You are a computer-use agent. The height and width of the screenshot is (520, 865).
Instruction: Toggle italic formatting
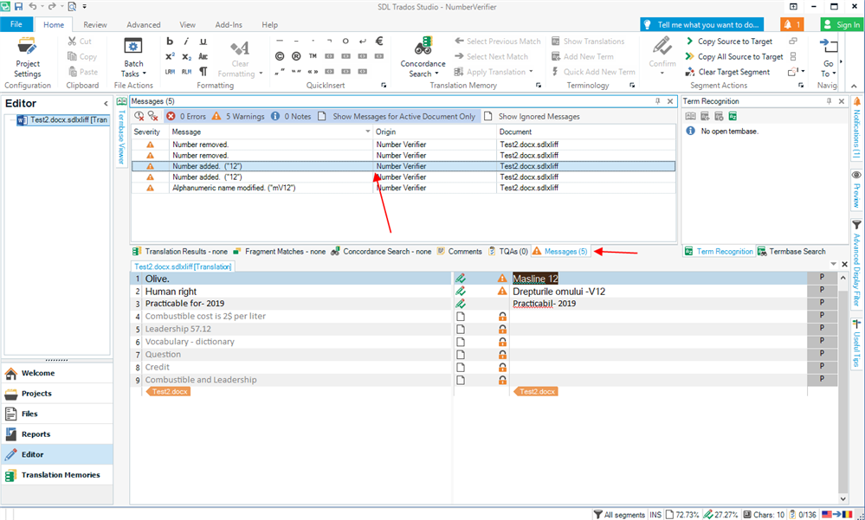pyautogui.click(x=186, y=41)
